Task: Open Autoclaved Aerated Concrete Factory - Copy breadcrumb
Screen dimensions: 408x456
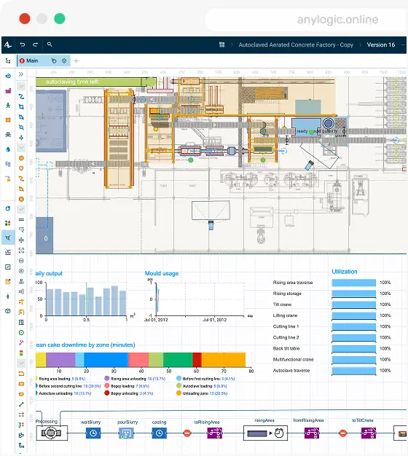Action: (296, 44)
